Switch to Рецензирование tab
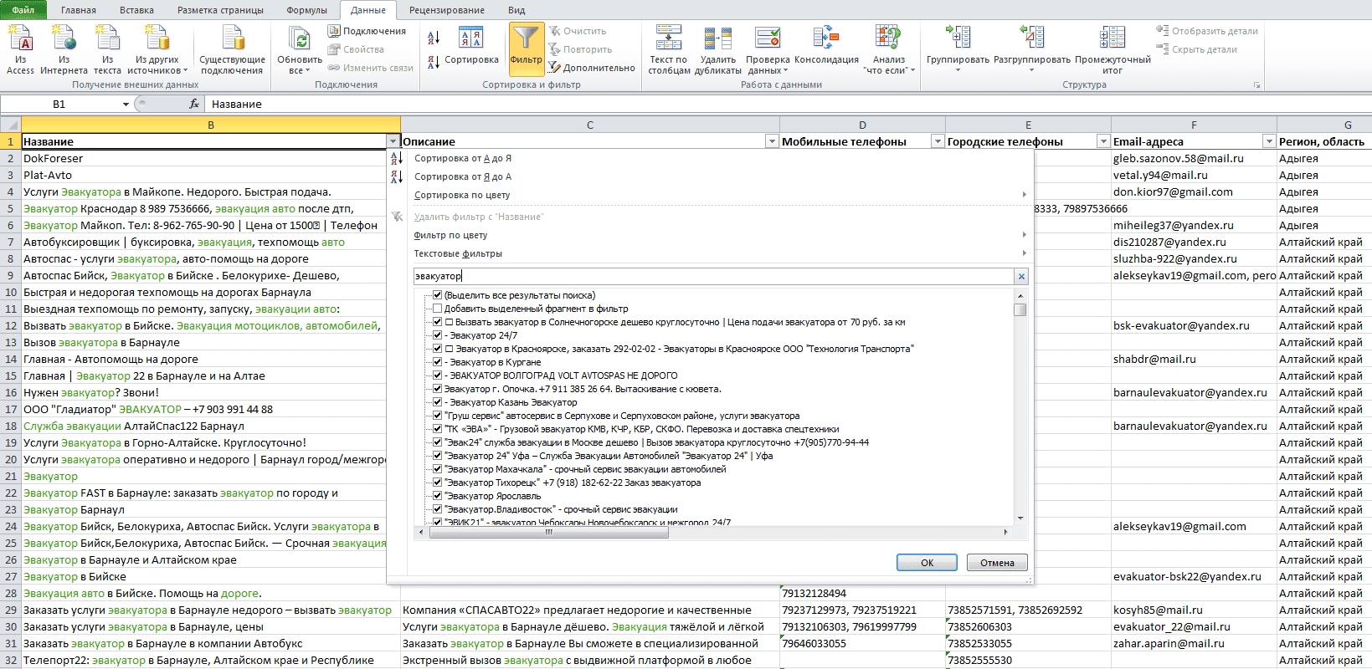1372x669 pixels. pos(446,10)
